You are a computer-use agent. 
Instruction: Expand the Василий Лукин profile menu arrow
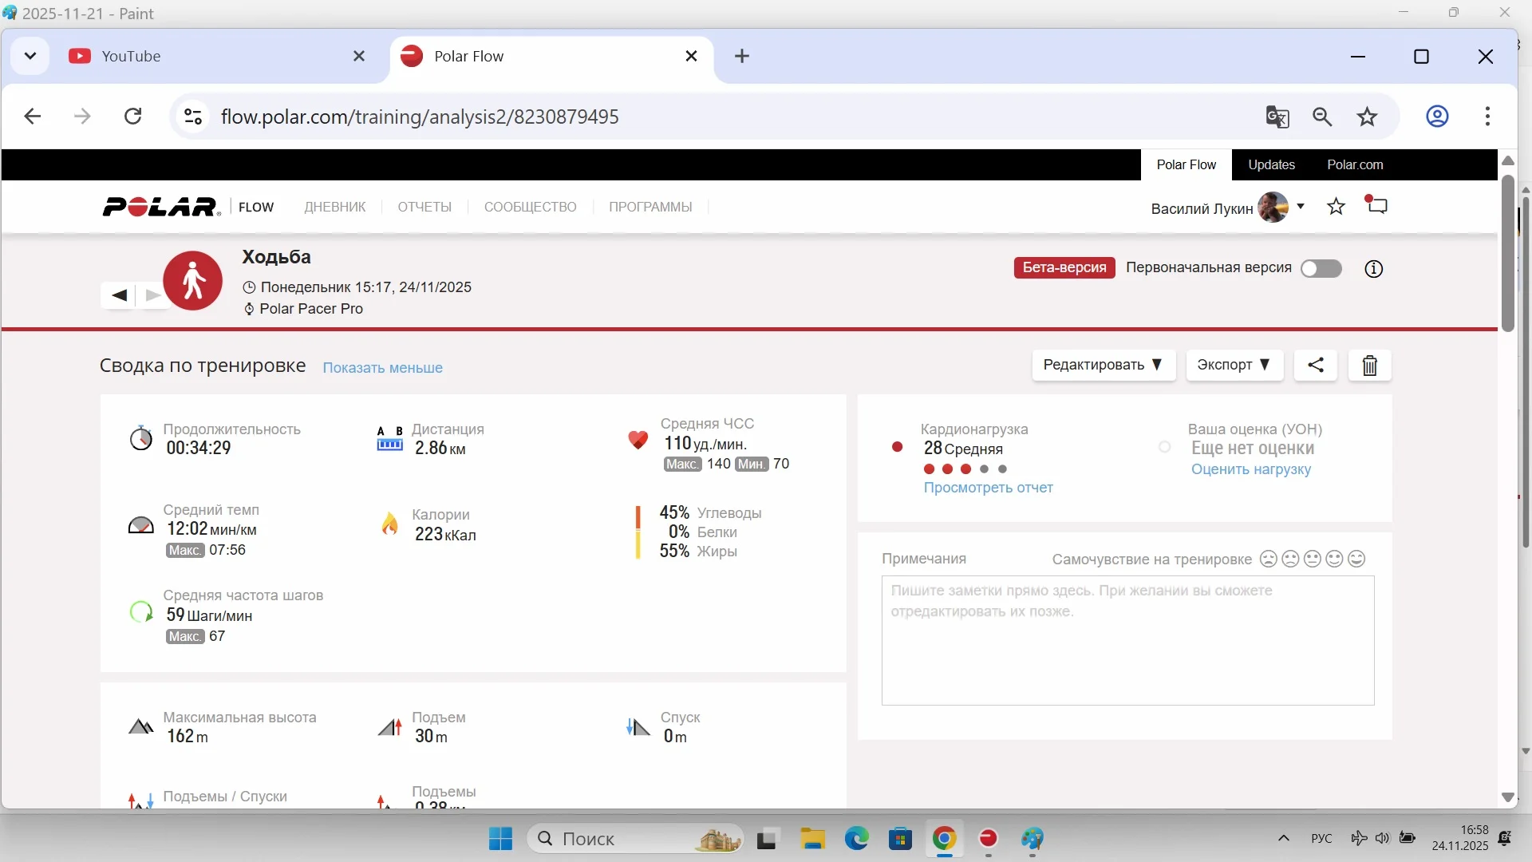tap(1301, 207)
